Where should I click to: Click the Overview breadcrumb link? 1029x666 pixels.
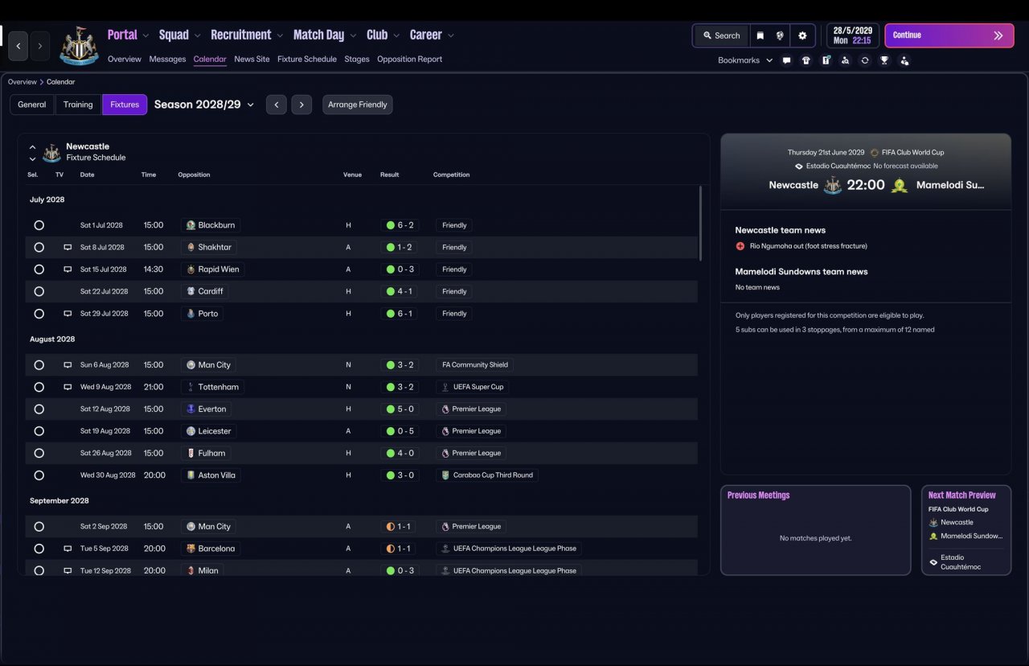(x=23, y=82)
